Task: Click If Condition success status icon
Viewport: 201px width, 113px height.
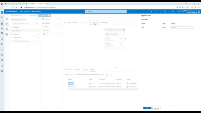Action: coord(123,30)
